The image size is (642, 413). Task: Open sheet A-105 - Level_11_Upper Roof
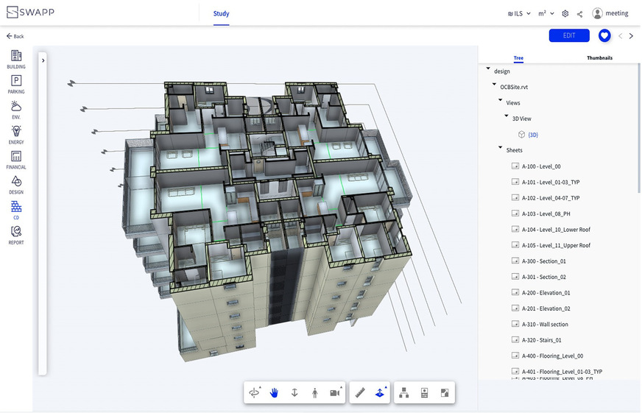tap(551, 245)
